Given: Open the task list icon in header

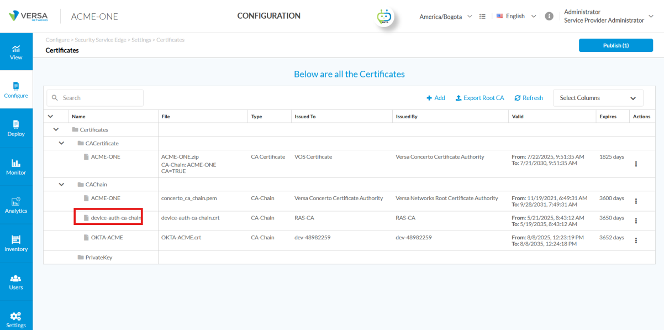Looking at the screenshot, I should pyautogui.click(x=482, y=17).
